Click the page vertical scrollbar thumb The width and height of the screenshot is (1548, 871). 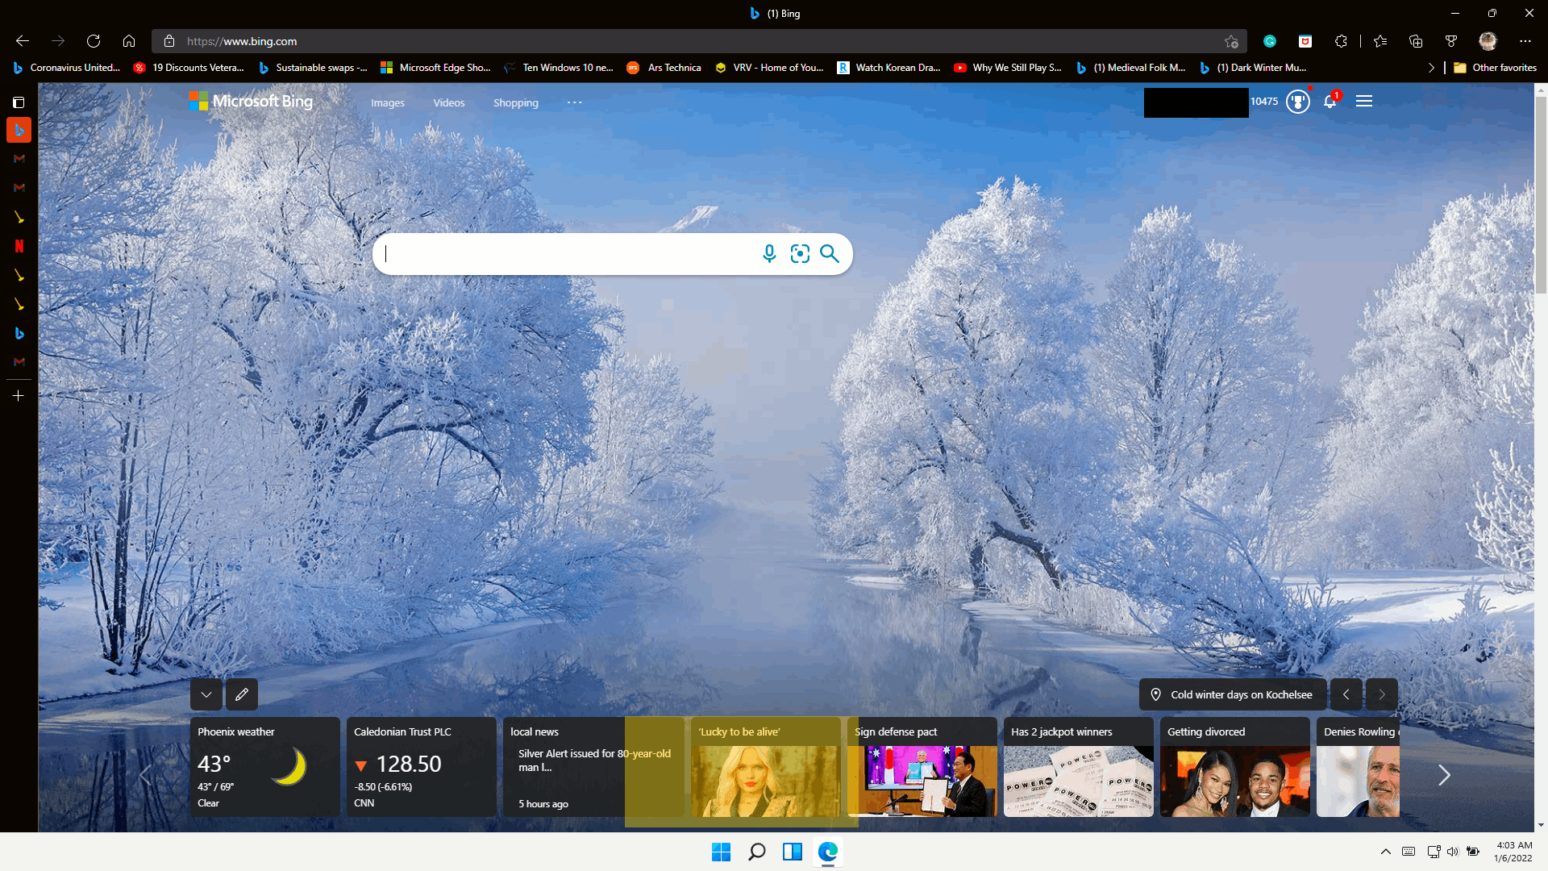[1541, 194]
